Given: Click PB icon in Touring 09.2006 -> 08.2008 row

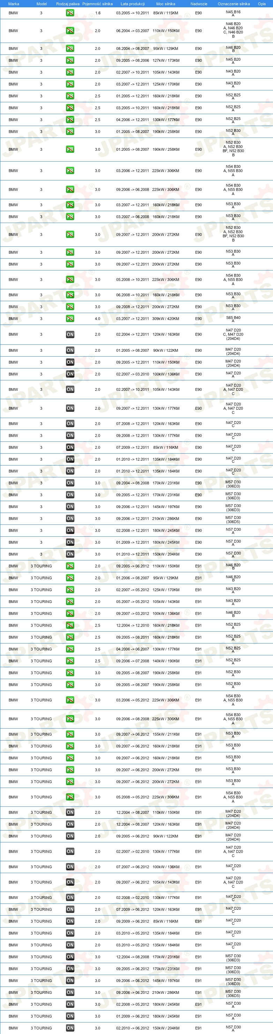Looking at the screenshot, I should [70, 719].
